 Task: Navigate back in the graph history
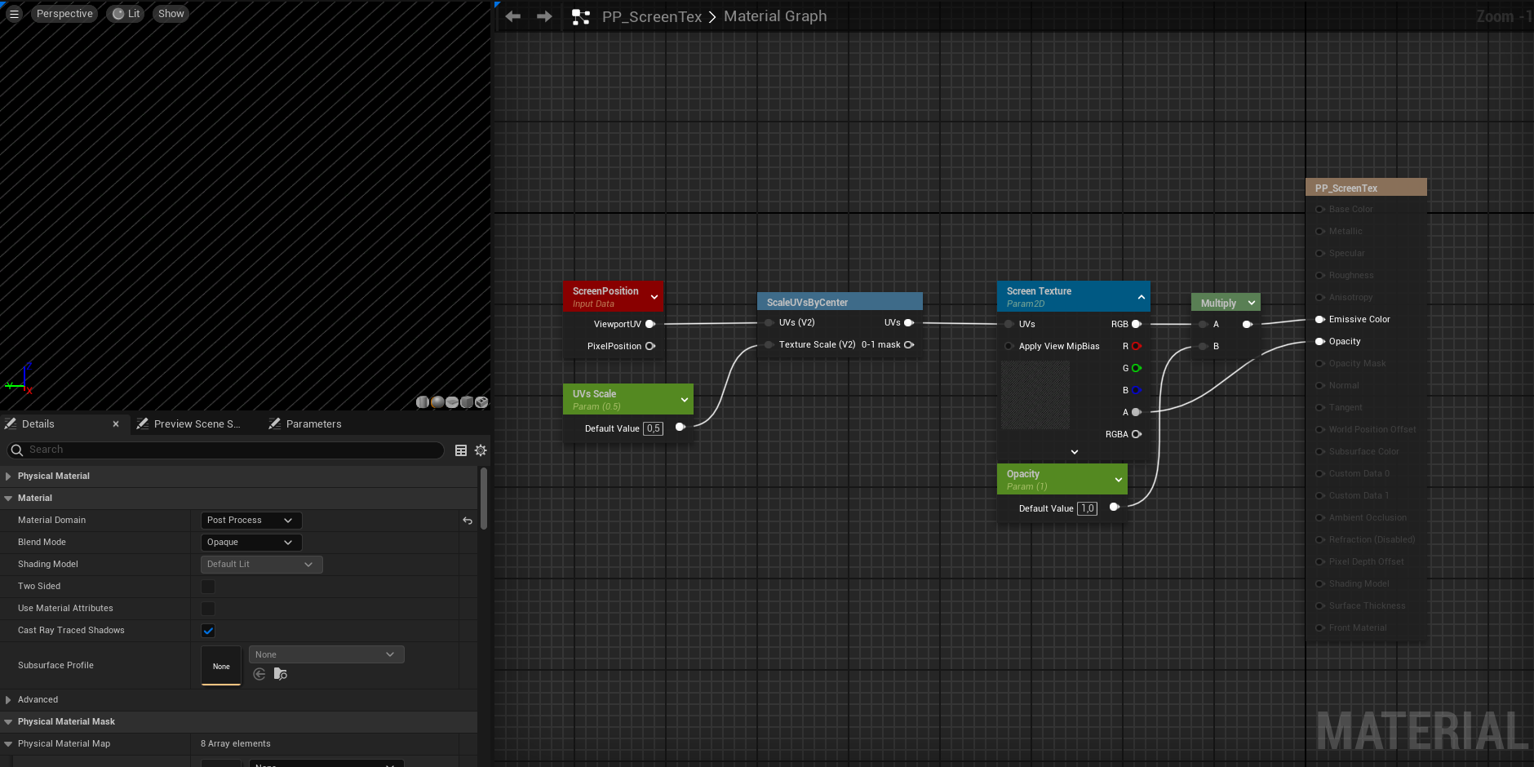[513, 16]
